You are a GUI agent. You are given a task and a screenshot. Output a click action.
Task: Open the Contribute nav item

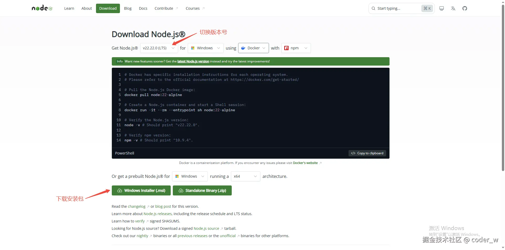coord(166,8)
